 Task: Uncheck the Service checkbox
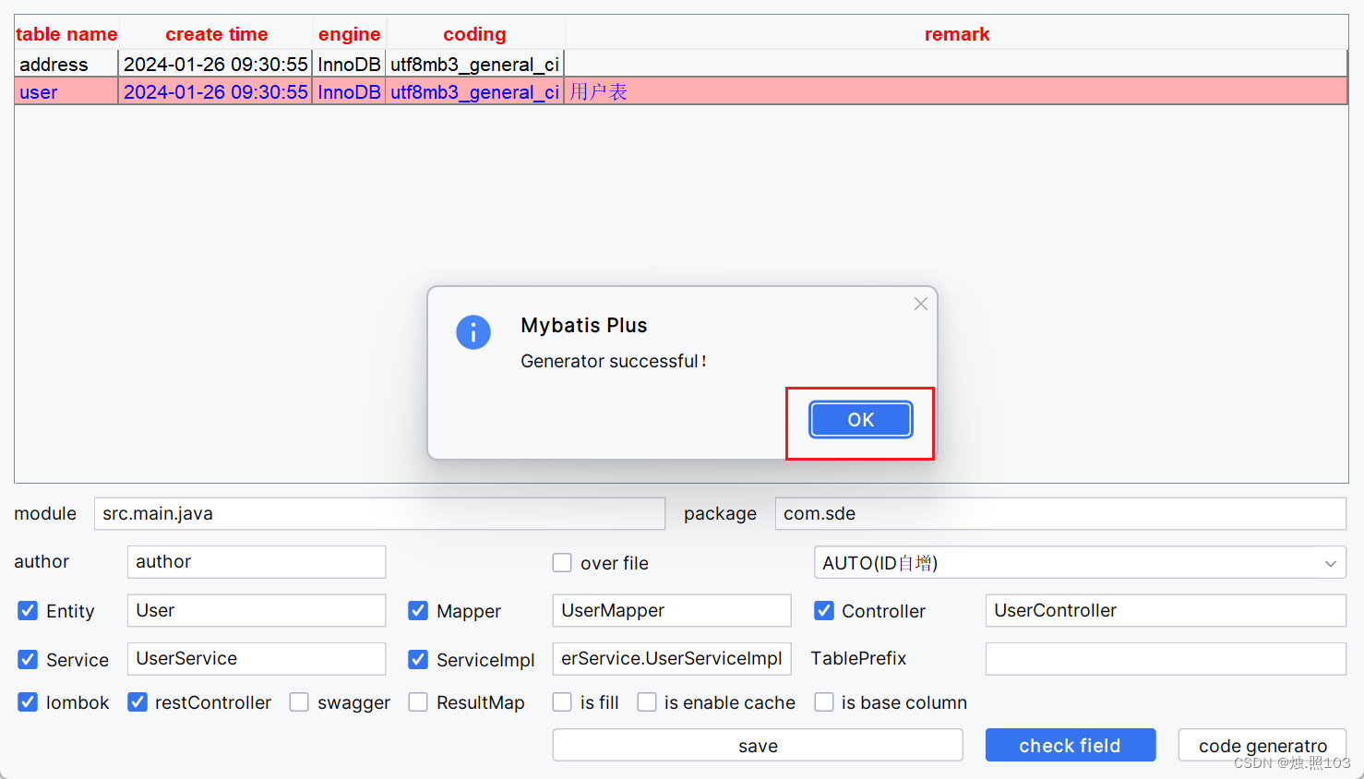click(x=28, y=659)
